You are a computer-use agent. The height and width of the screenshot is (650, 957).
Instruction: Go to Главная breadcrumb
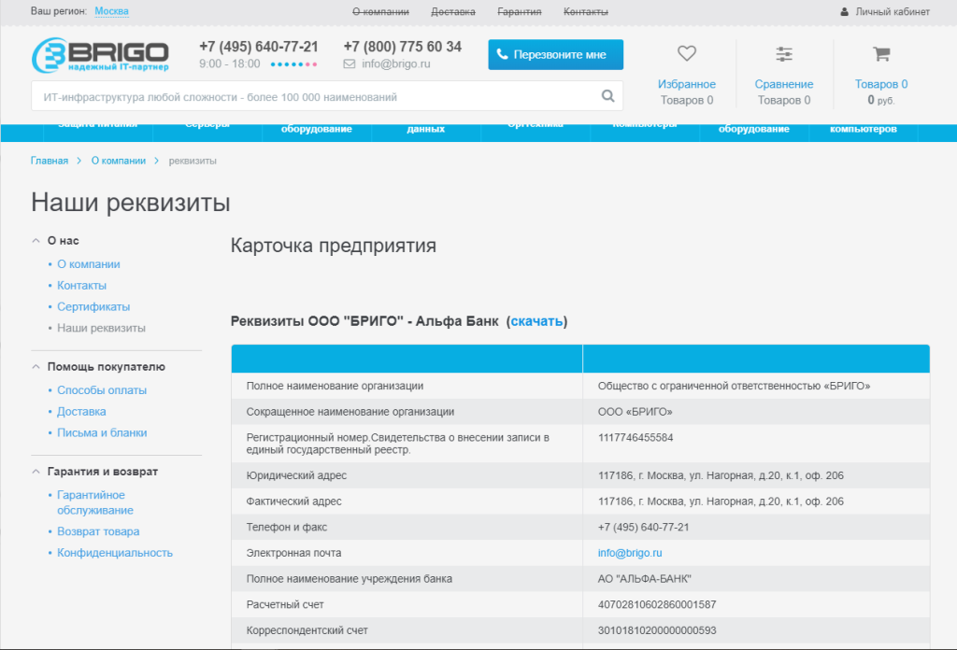tap(50, 161)
